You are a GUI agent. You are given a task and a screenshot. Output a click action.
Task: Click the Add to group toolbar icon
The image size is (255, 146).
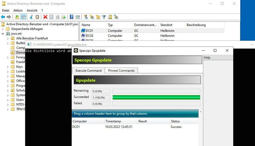116,17
